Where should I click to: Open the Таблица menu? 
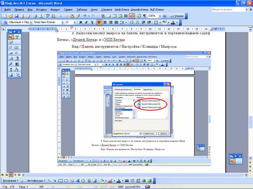(82, 10)
